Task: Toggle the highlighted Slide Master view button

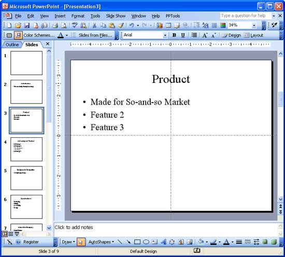Action: click(18, 35)
